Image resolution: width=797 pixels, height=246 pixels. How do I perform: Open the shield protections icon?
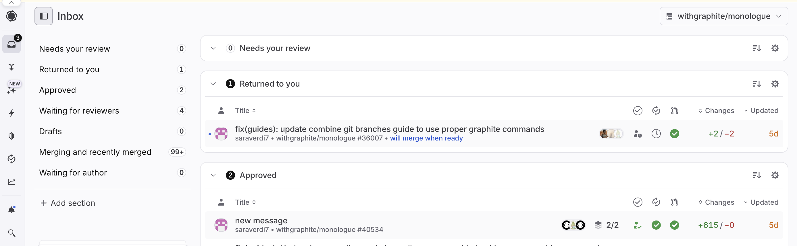pos(11,136)
